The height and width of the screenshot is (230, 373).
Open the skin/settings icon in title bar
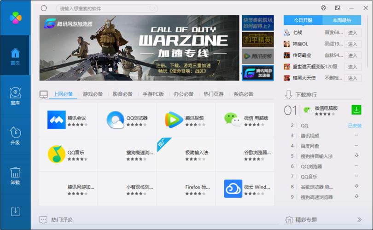coord(324,8)
